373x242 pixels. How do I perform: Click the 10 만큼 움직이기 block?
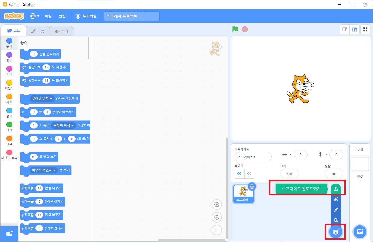point(40,54)
